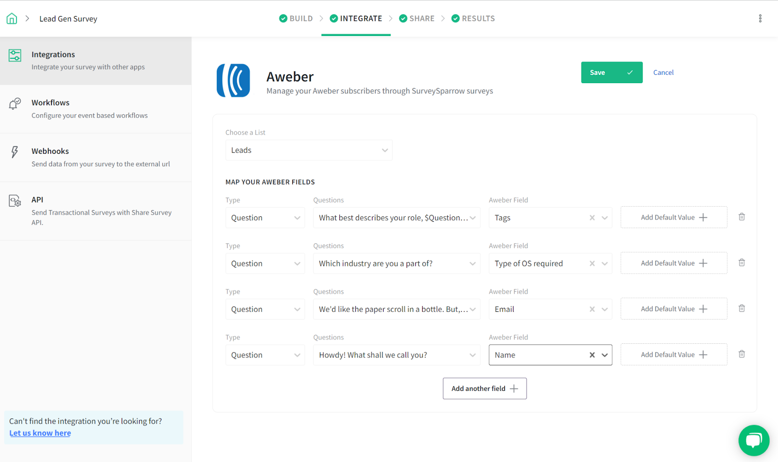
Task: Expand the 'Which industry are you a part of?' dropdown
Action: (x=397, y=264)
